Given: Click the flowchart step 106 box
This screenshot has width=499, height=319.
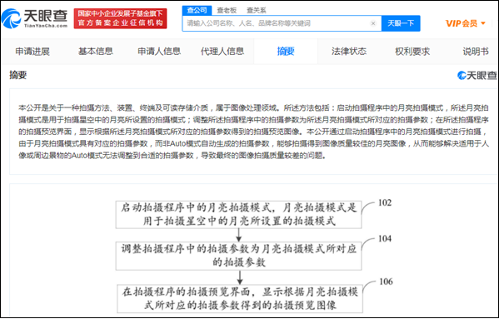Looking at the screenshot, I should [240, 299].
